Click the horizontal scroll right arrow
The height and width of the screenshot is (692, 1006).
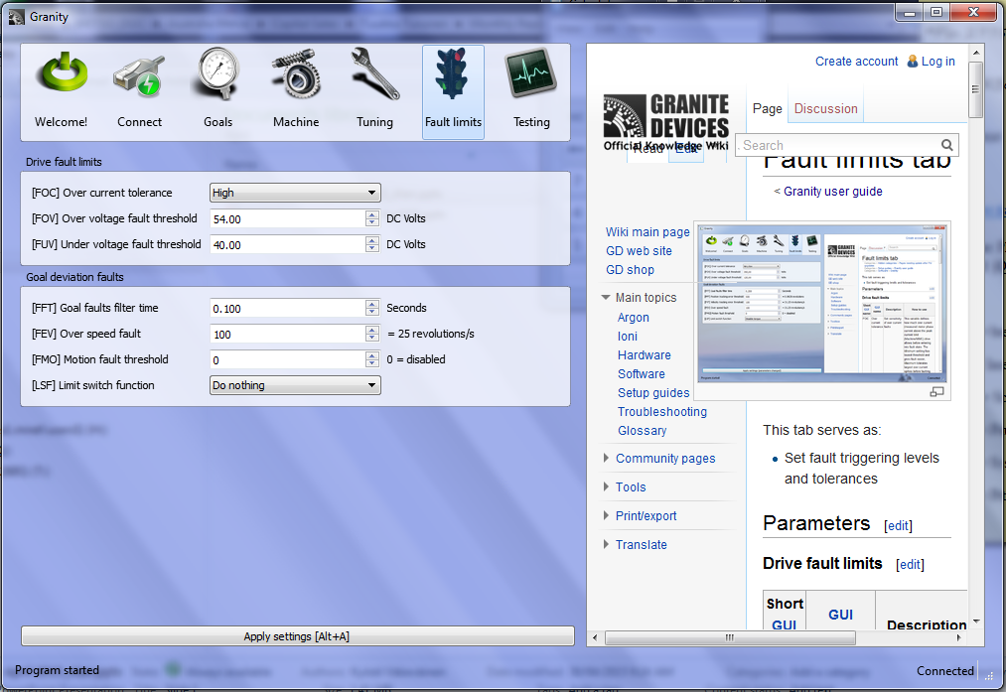pyautogui.click(x=958, y=637)
